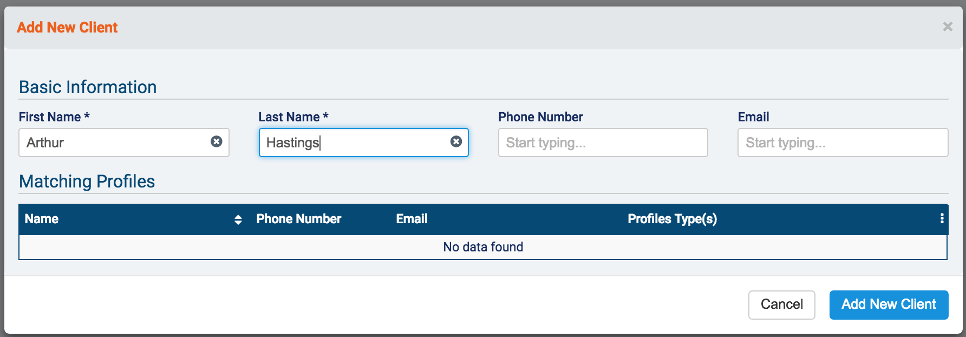Click the Name column sort arrows

238,219
